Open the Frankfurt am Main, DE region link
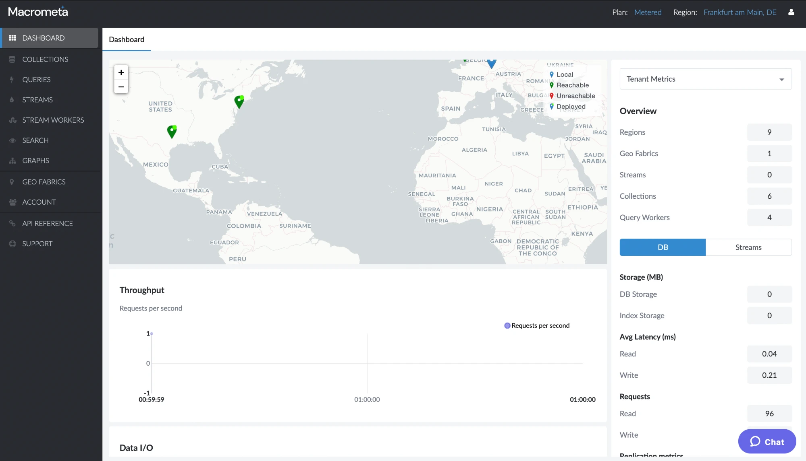 click(740, 12)
